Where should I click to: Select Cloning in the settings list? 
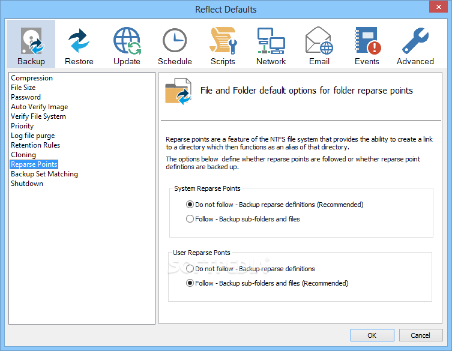pyautogui.click(x=23, y=155)
